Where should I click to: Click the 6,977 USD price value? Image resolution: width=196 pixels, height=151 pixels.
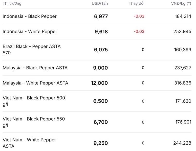101,16
